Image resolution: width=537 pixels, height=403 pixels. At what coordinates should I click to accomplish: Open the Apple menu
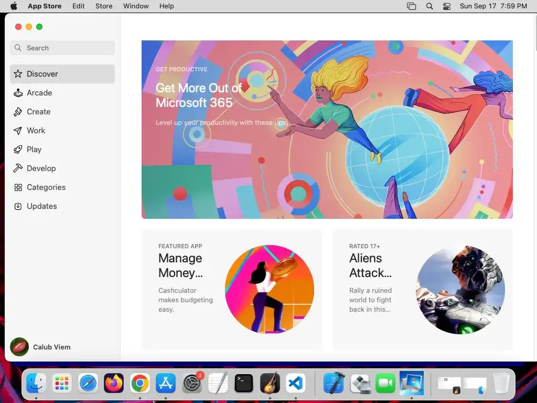(x=14, y=6)
